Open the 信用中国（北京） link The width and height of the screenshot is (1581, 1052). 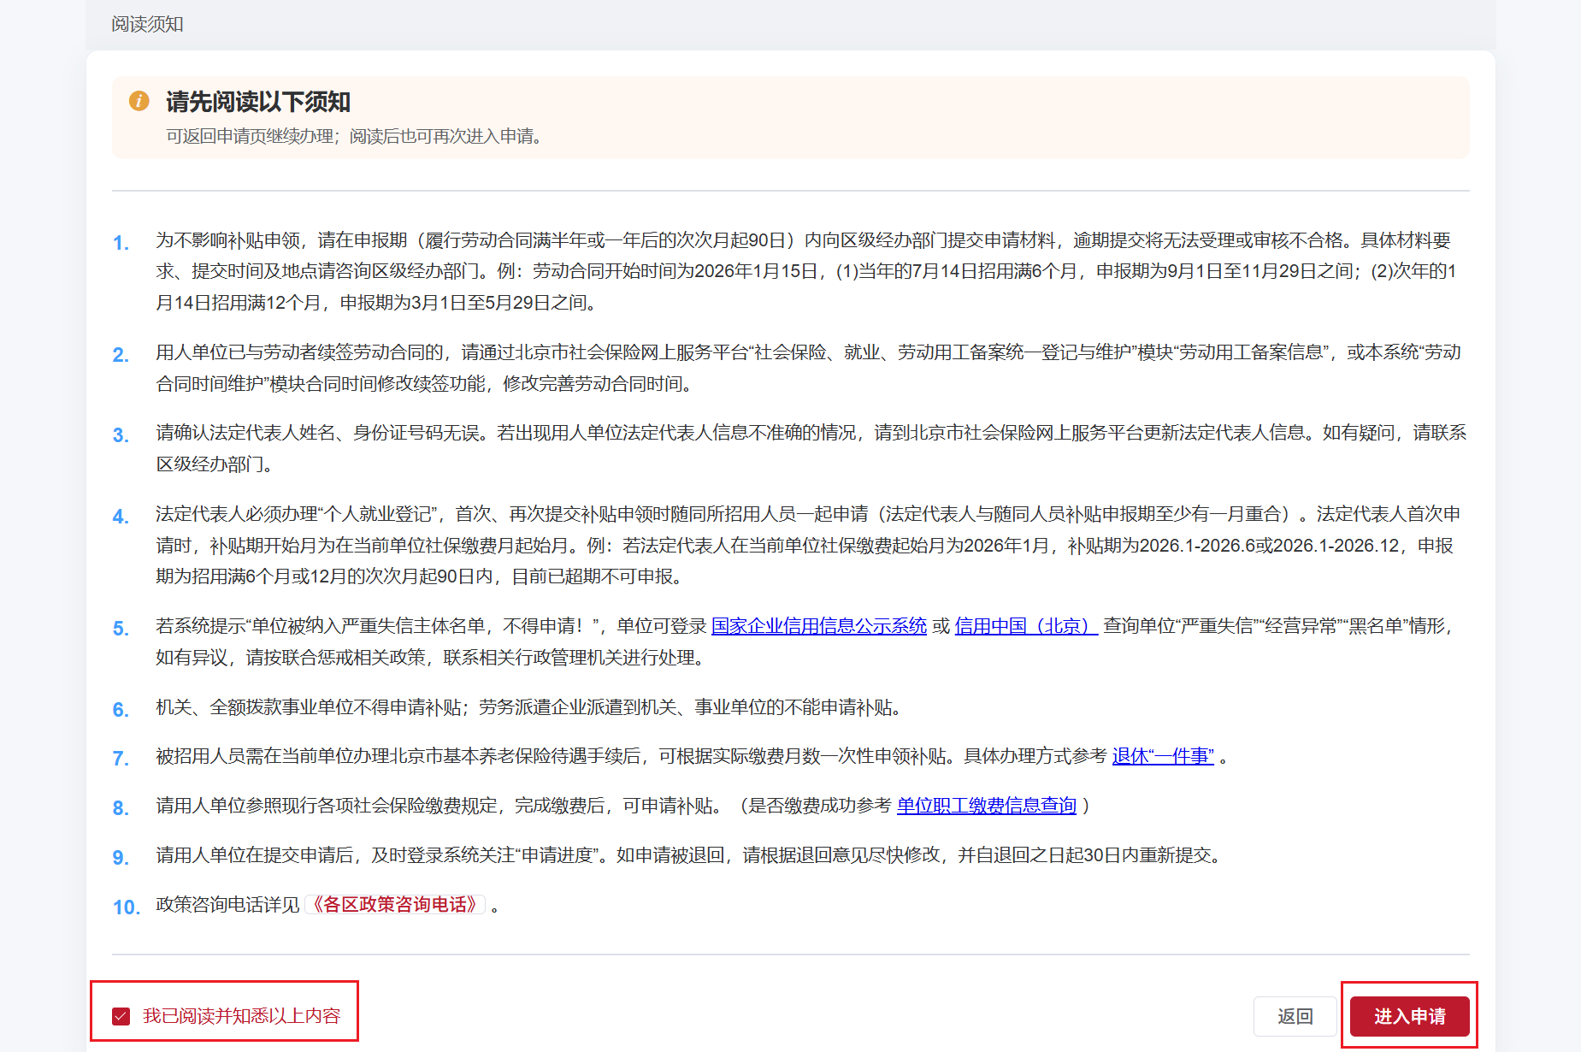click(x=1026, y=626)
